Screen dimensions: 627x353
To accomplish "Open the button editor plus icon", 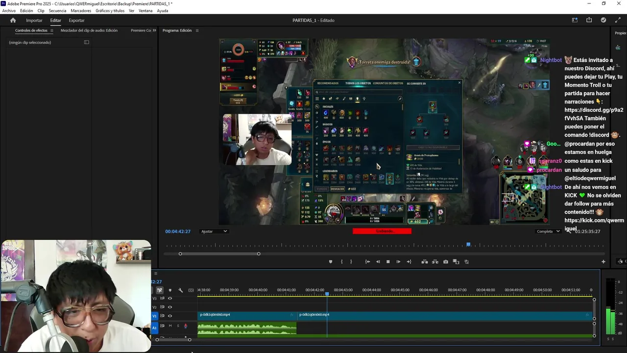I will pos(603,262).
